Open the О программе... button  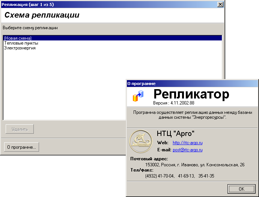click(21, 147)
